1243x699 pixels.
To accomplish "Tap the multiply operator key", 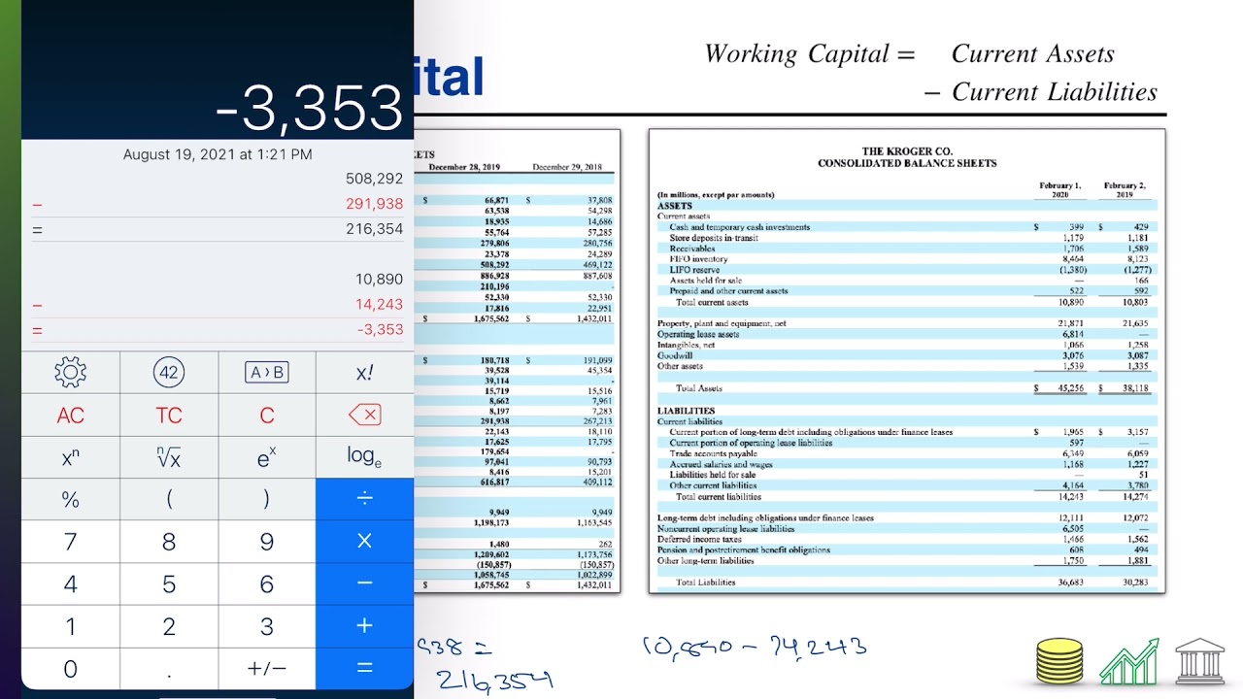I will 364,542.
